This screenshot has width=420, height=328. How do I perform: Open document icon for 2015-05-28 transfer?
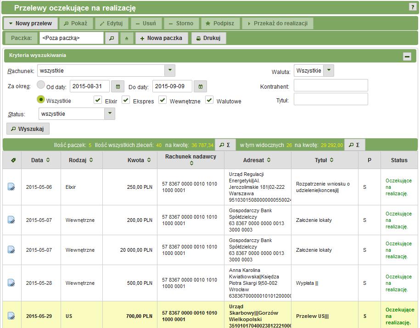point(11,283)
